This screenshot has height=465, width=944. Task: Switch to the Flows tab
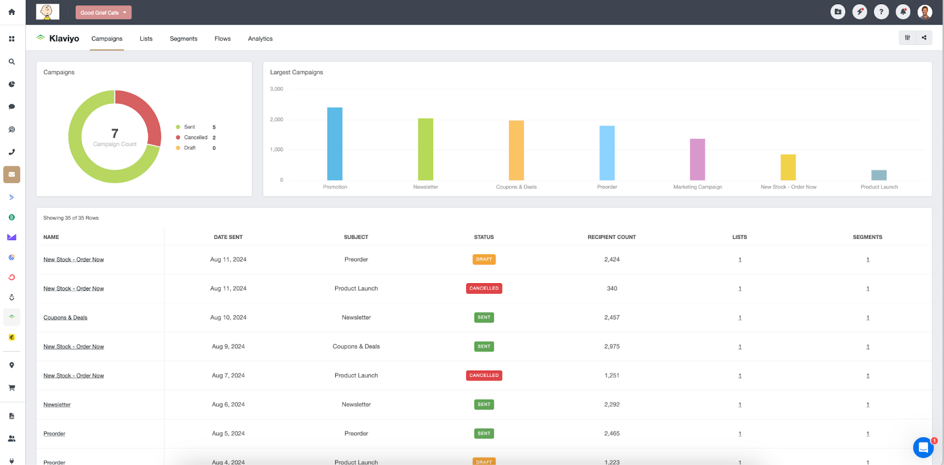[222, 39]
